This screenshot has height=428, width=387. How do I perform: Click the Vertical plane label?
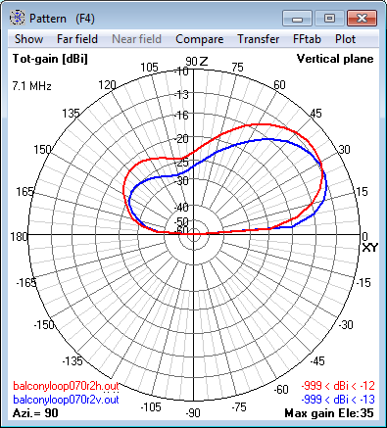click(x=335, y=59)
